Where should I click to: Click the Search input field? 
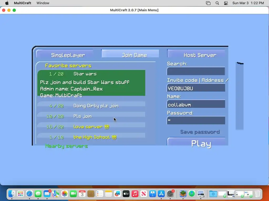click(x=196, y=71)
